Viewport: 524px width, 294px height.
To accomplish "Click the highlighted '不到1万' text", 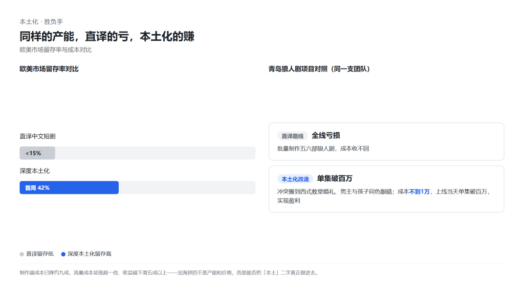I will tap(420, 192).
